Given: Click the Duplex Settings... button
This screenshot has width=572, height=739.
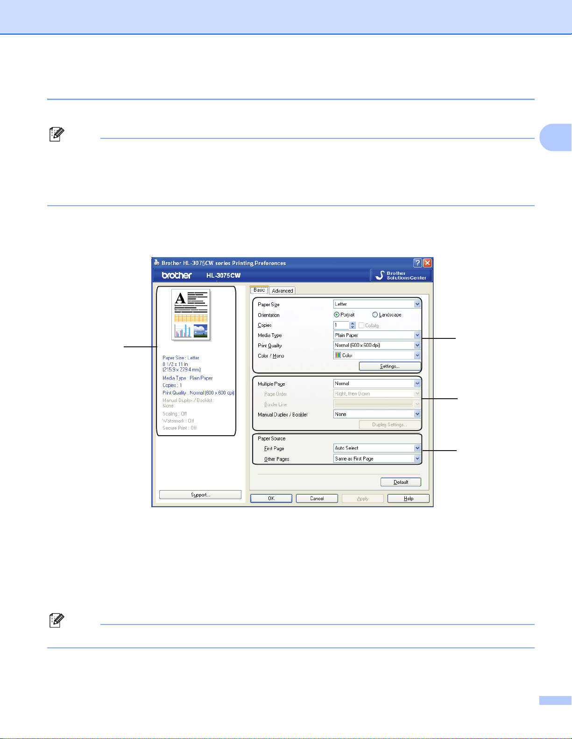Looking at the screenshot, I should pos(390,424).
